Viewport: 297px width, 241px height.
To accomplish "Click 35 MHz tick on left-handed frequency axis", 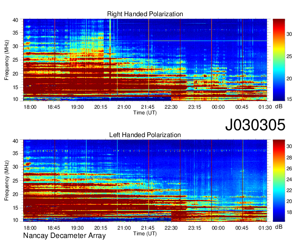I will (x=15, y=153).
